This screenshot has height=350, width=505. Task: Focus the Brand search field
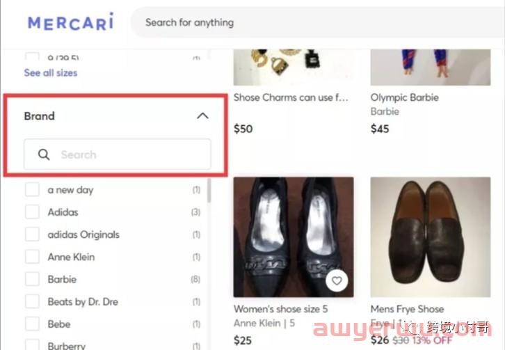(118, 154)
